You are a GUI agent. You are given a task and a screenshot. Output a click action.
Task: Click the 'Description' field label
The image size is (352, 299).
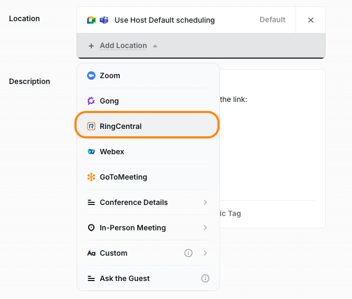tap(30, 81)
